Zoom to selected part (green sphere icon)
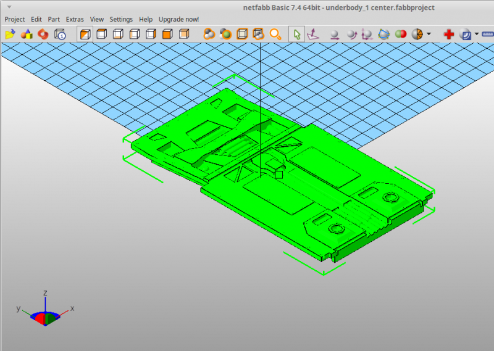Screen dimensions: 494x351 [x=225, y=34]
